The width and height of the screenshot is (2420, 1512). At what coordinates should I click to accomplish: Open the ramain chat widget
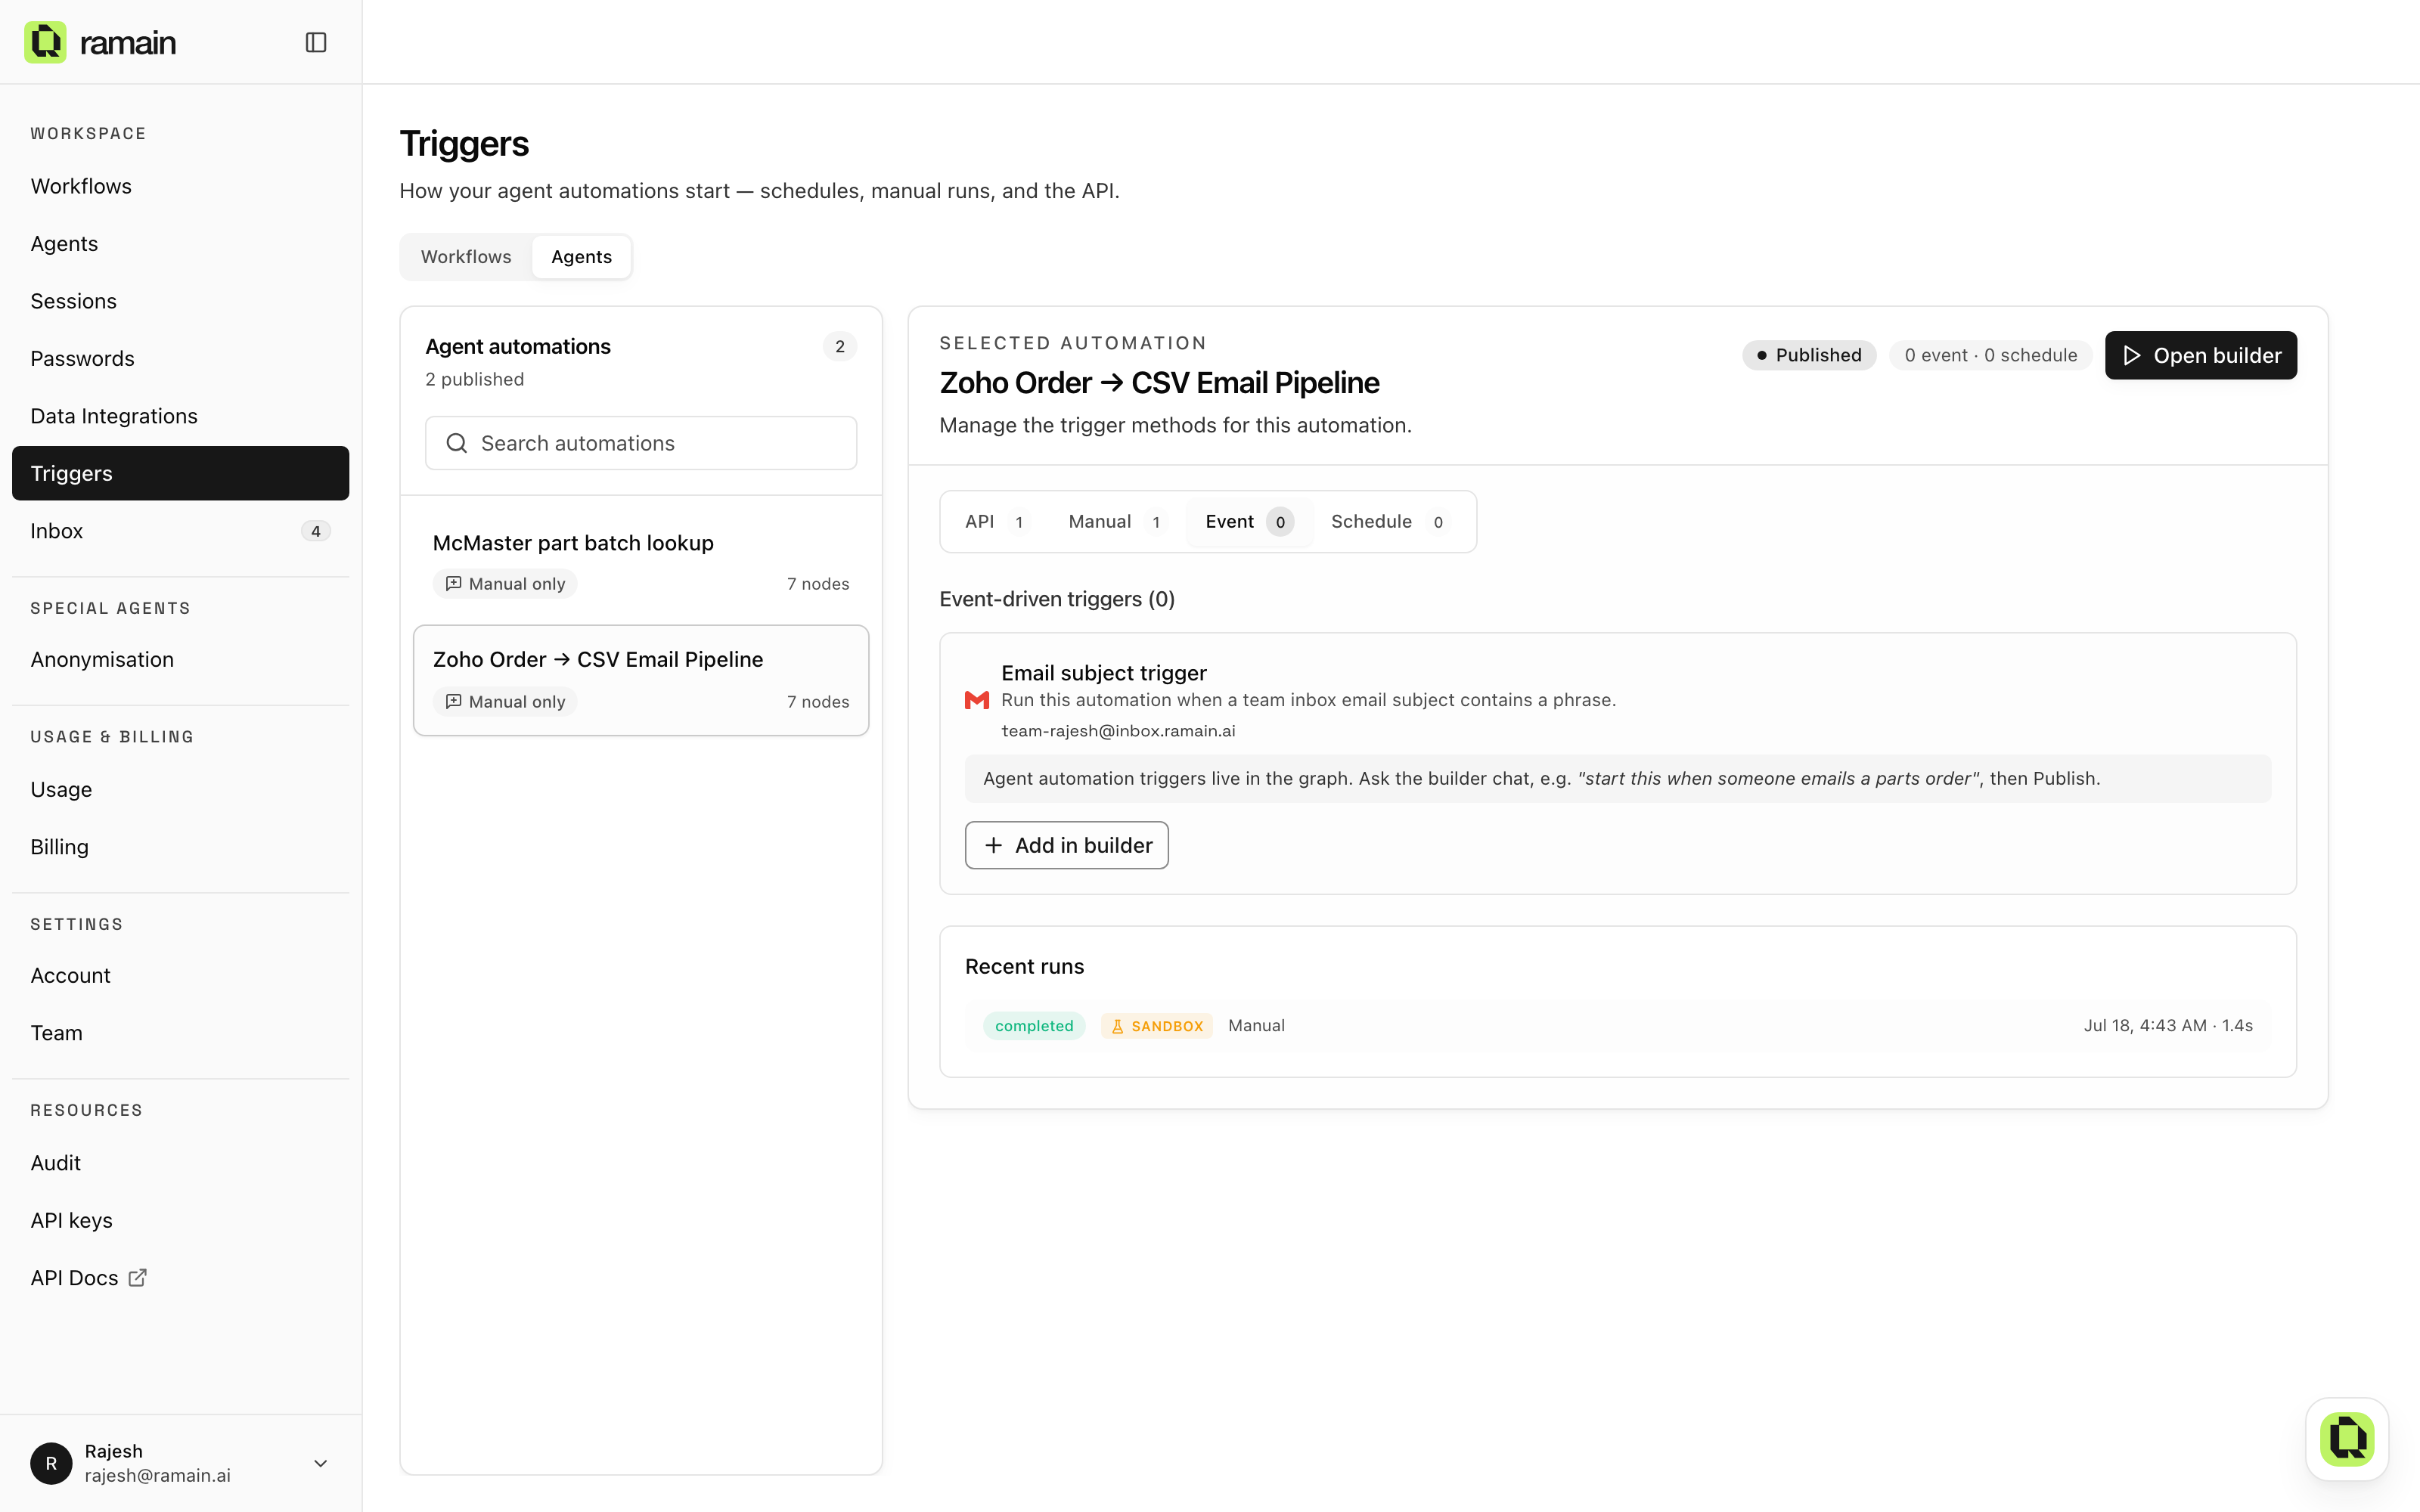point(2347,1439)
